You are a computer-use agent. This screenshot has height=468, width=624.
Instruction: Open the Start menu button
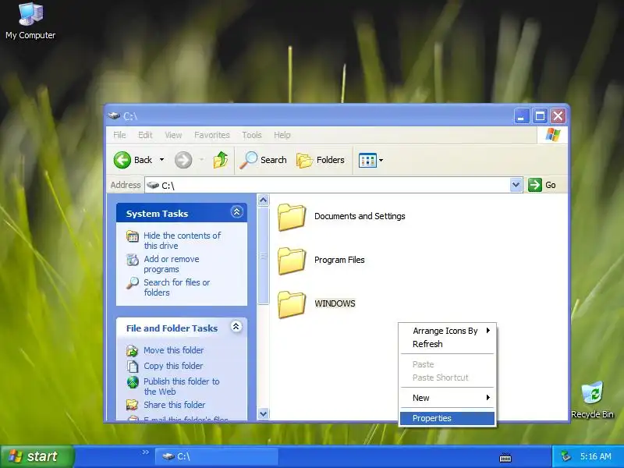tap(37, 456)
